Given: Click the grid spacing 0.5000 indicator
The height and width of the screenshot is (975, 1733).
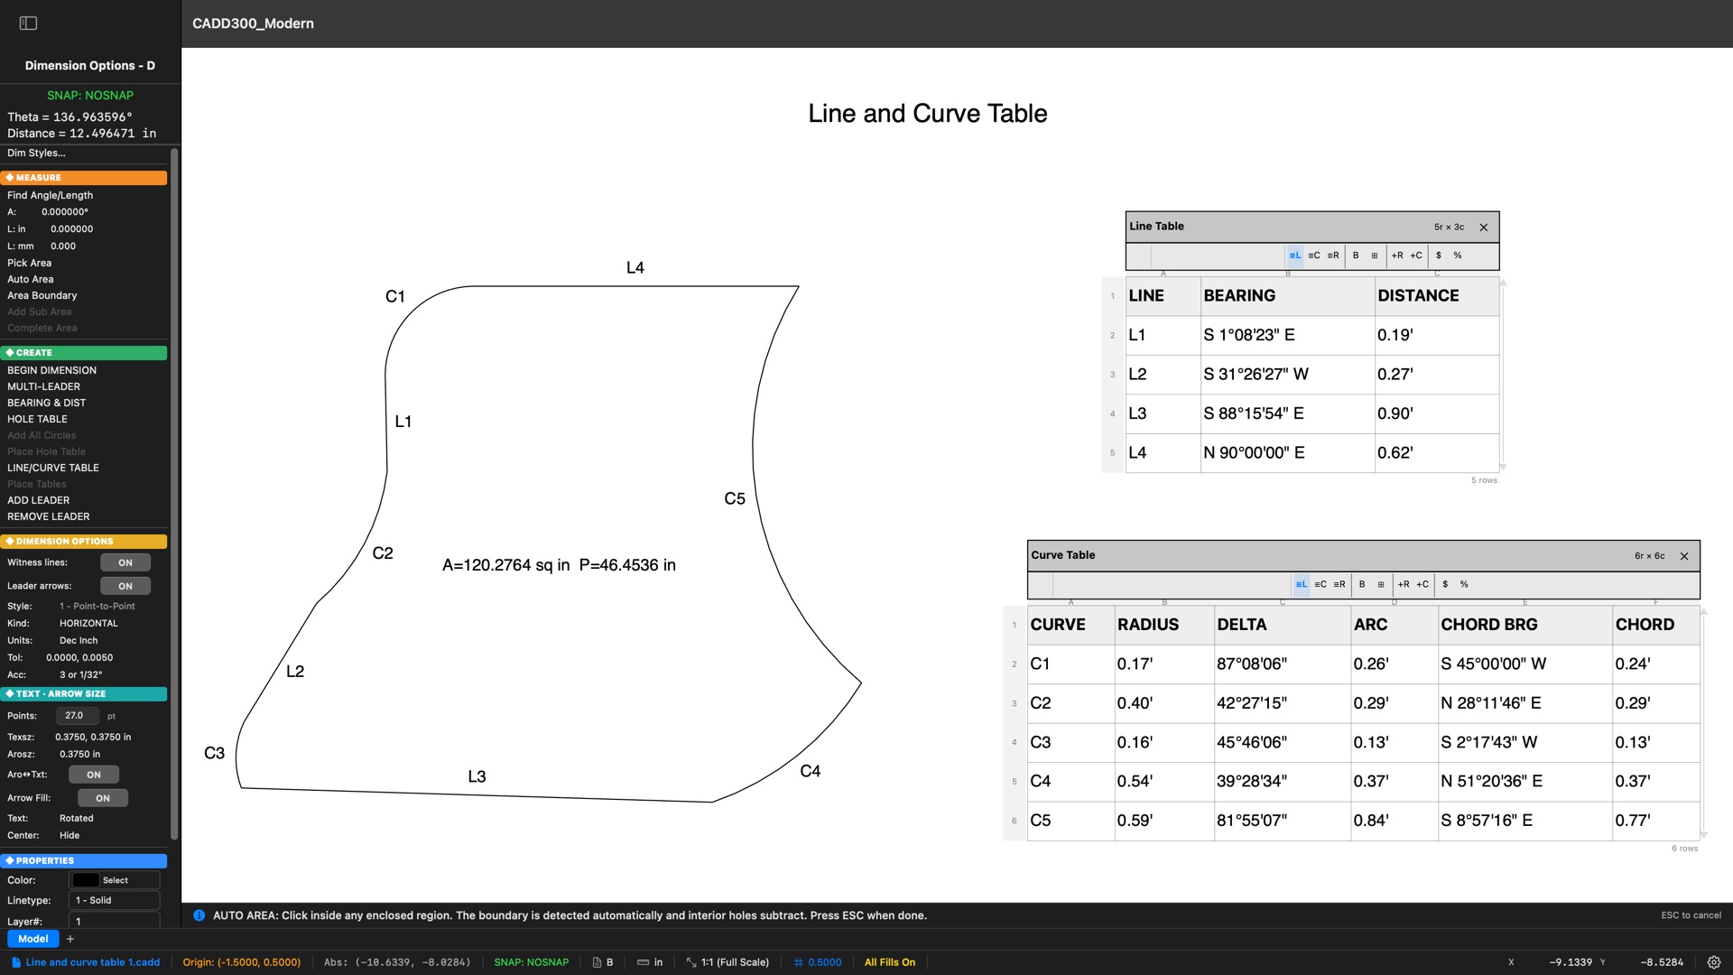Looking at the screenshot, I should (x=818, y=962).
